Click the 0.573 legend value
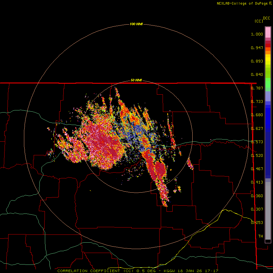Image resolution: width=273 pixels, height=273 pixels. click(x=257, y=142)
